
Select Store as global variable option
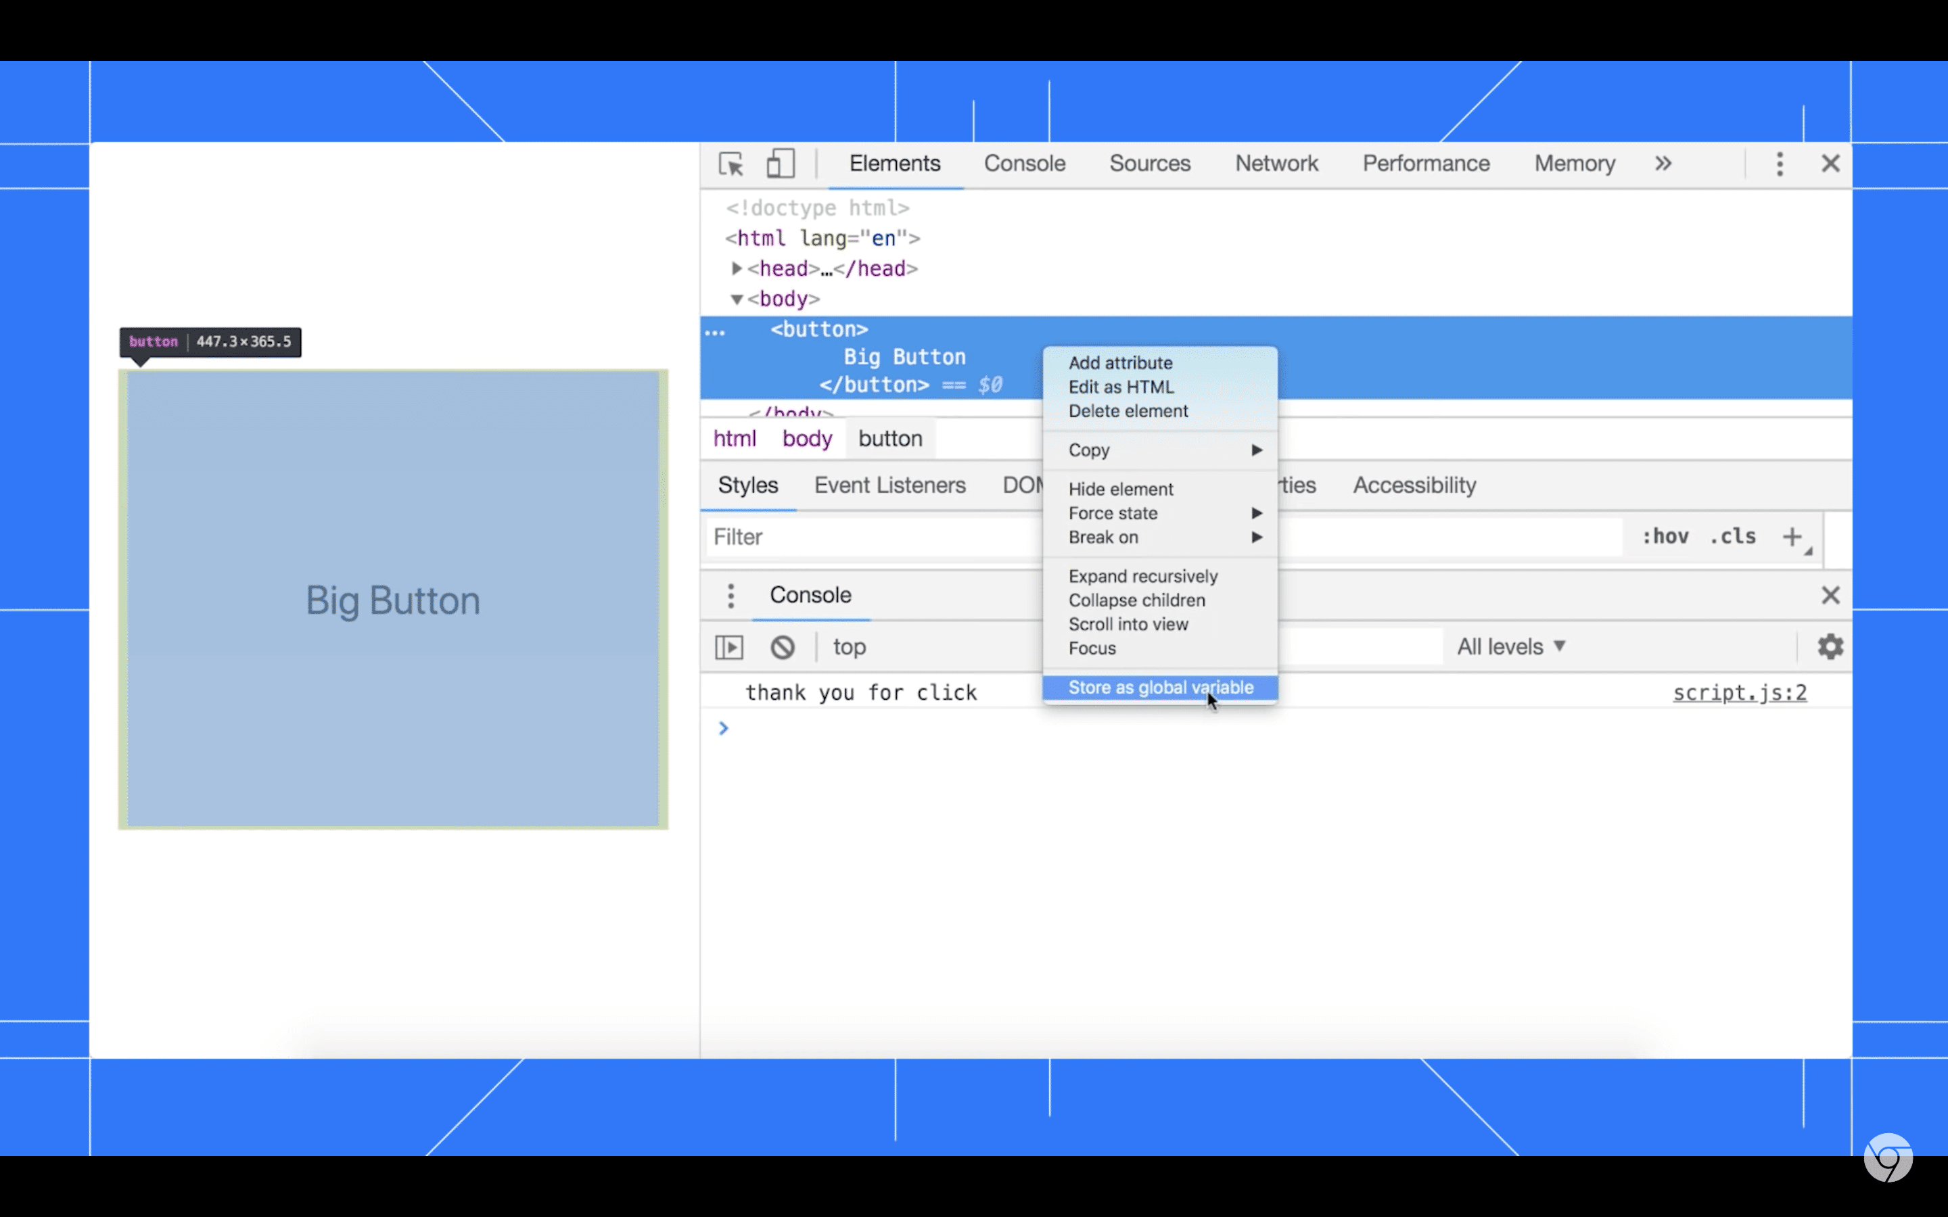[x=1160, y=687]
